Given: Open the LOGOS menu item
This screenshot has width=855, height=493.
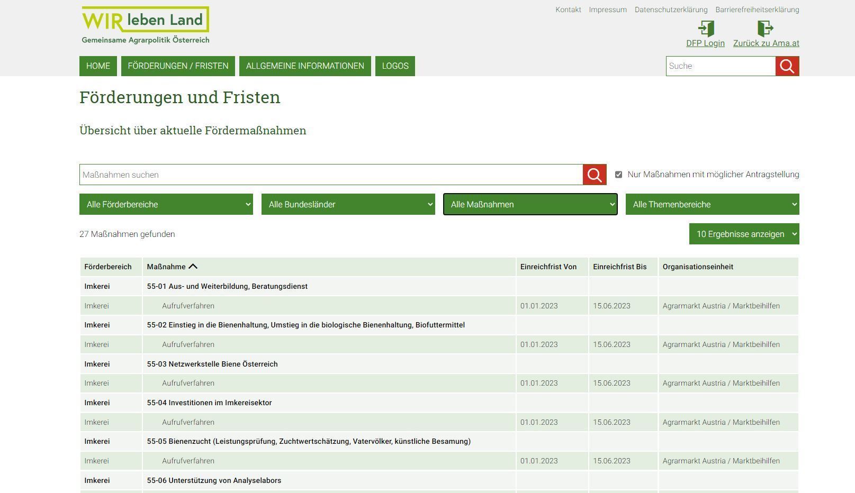Looking at the screenshot, I should (395, 66).
